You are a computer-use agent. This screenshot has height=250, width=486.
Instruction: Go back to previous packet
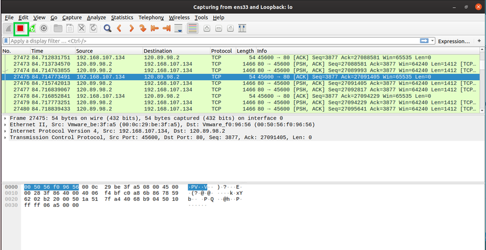tap(120, 28)
